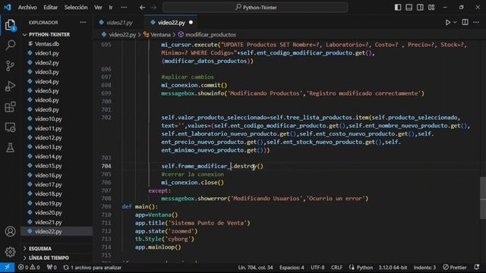This screenshot has height=273, width=486.
Task: Open the Editar menu
Action: pyautogui.click(x=50, y=8)
